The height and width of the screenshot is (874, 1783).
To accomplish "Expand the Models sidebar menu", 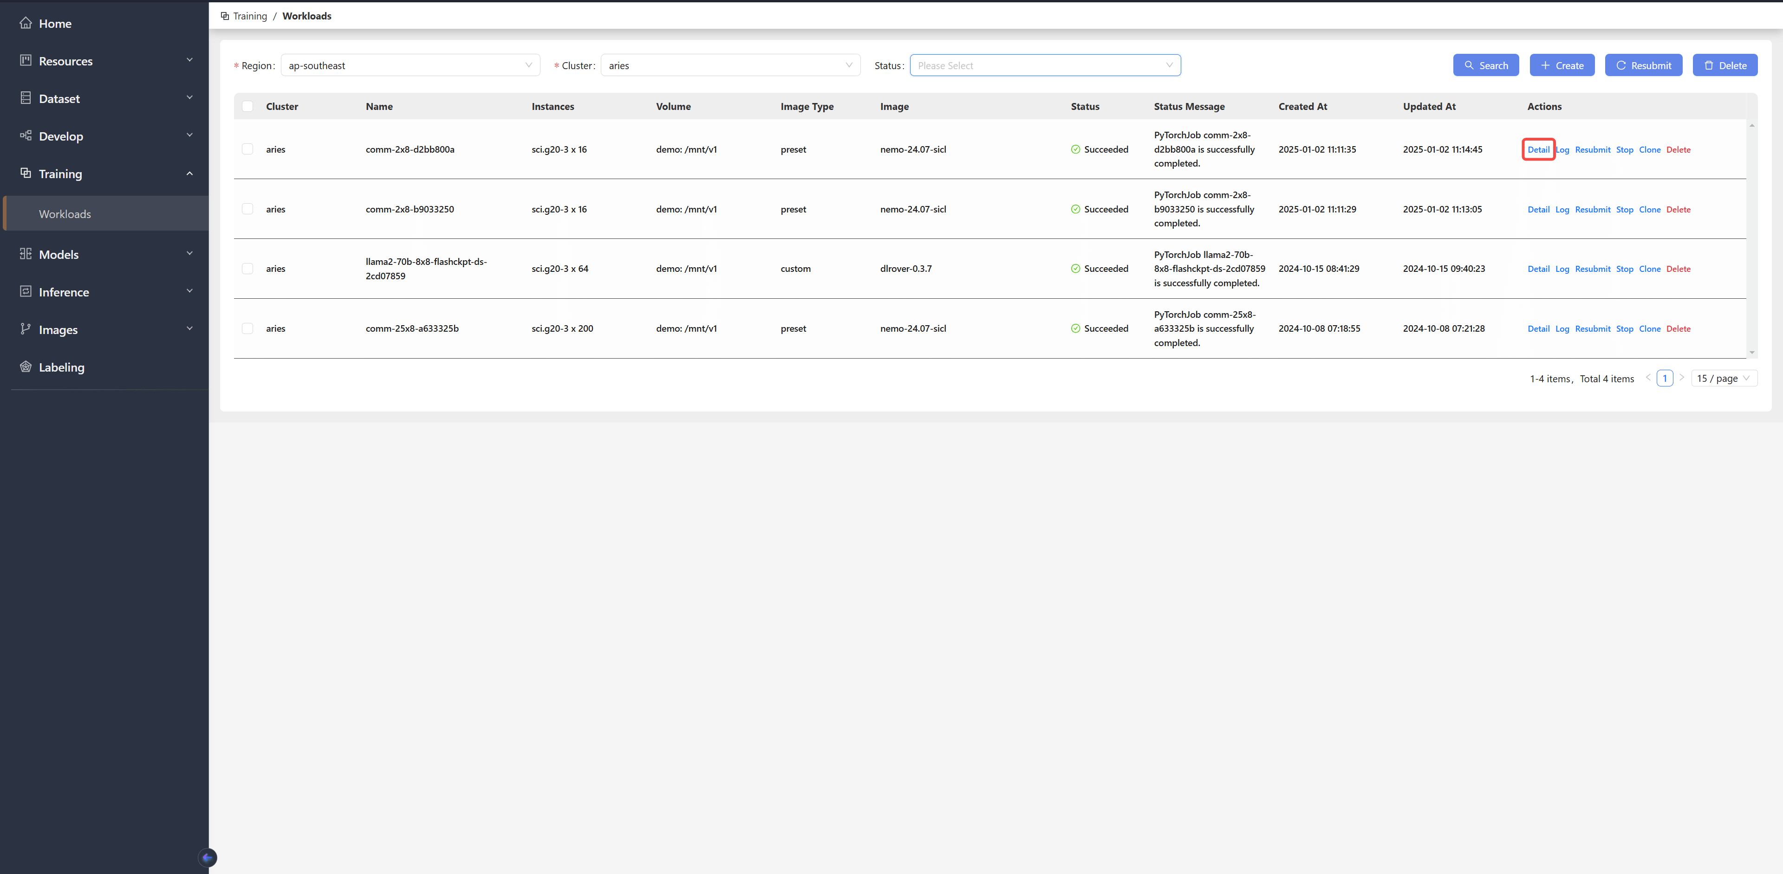I will point(105,255).
